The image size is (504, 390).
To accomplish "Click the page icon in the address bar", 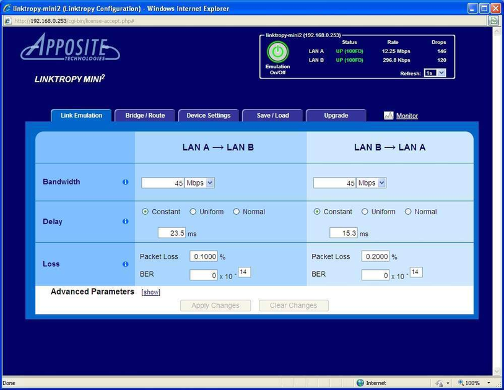I will [x=7, y=20].
